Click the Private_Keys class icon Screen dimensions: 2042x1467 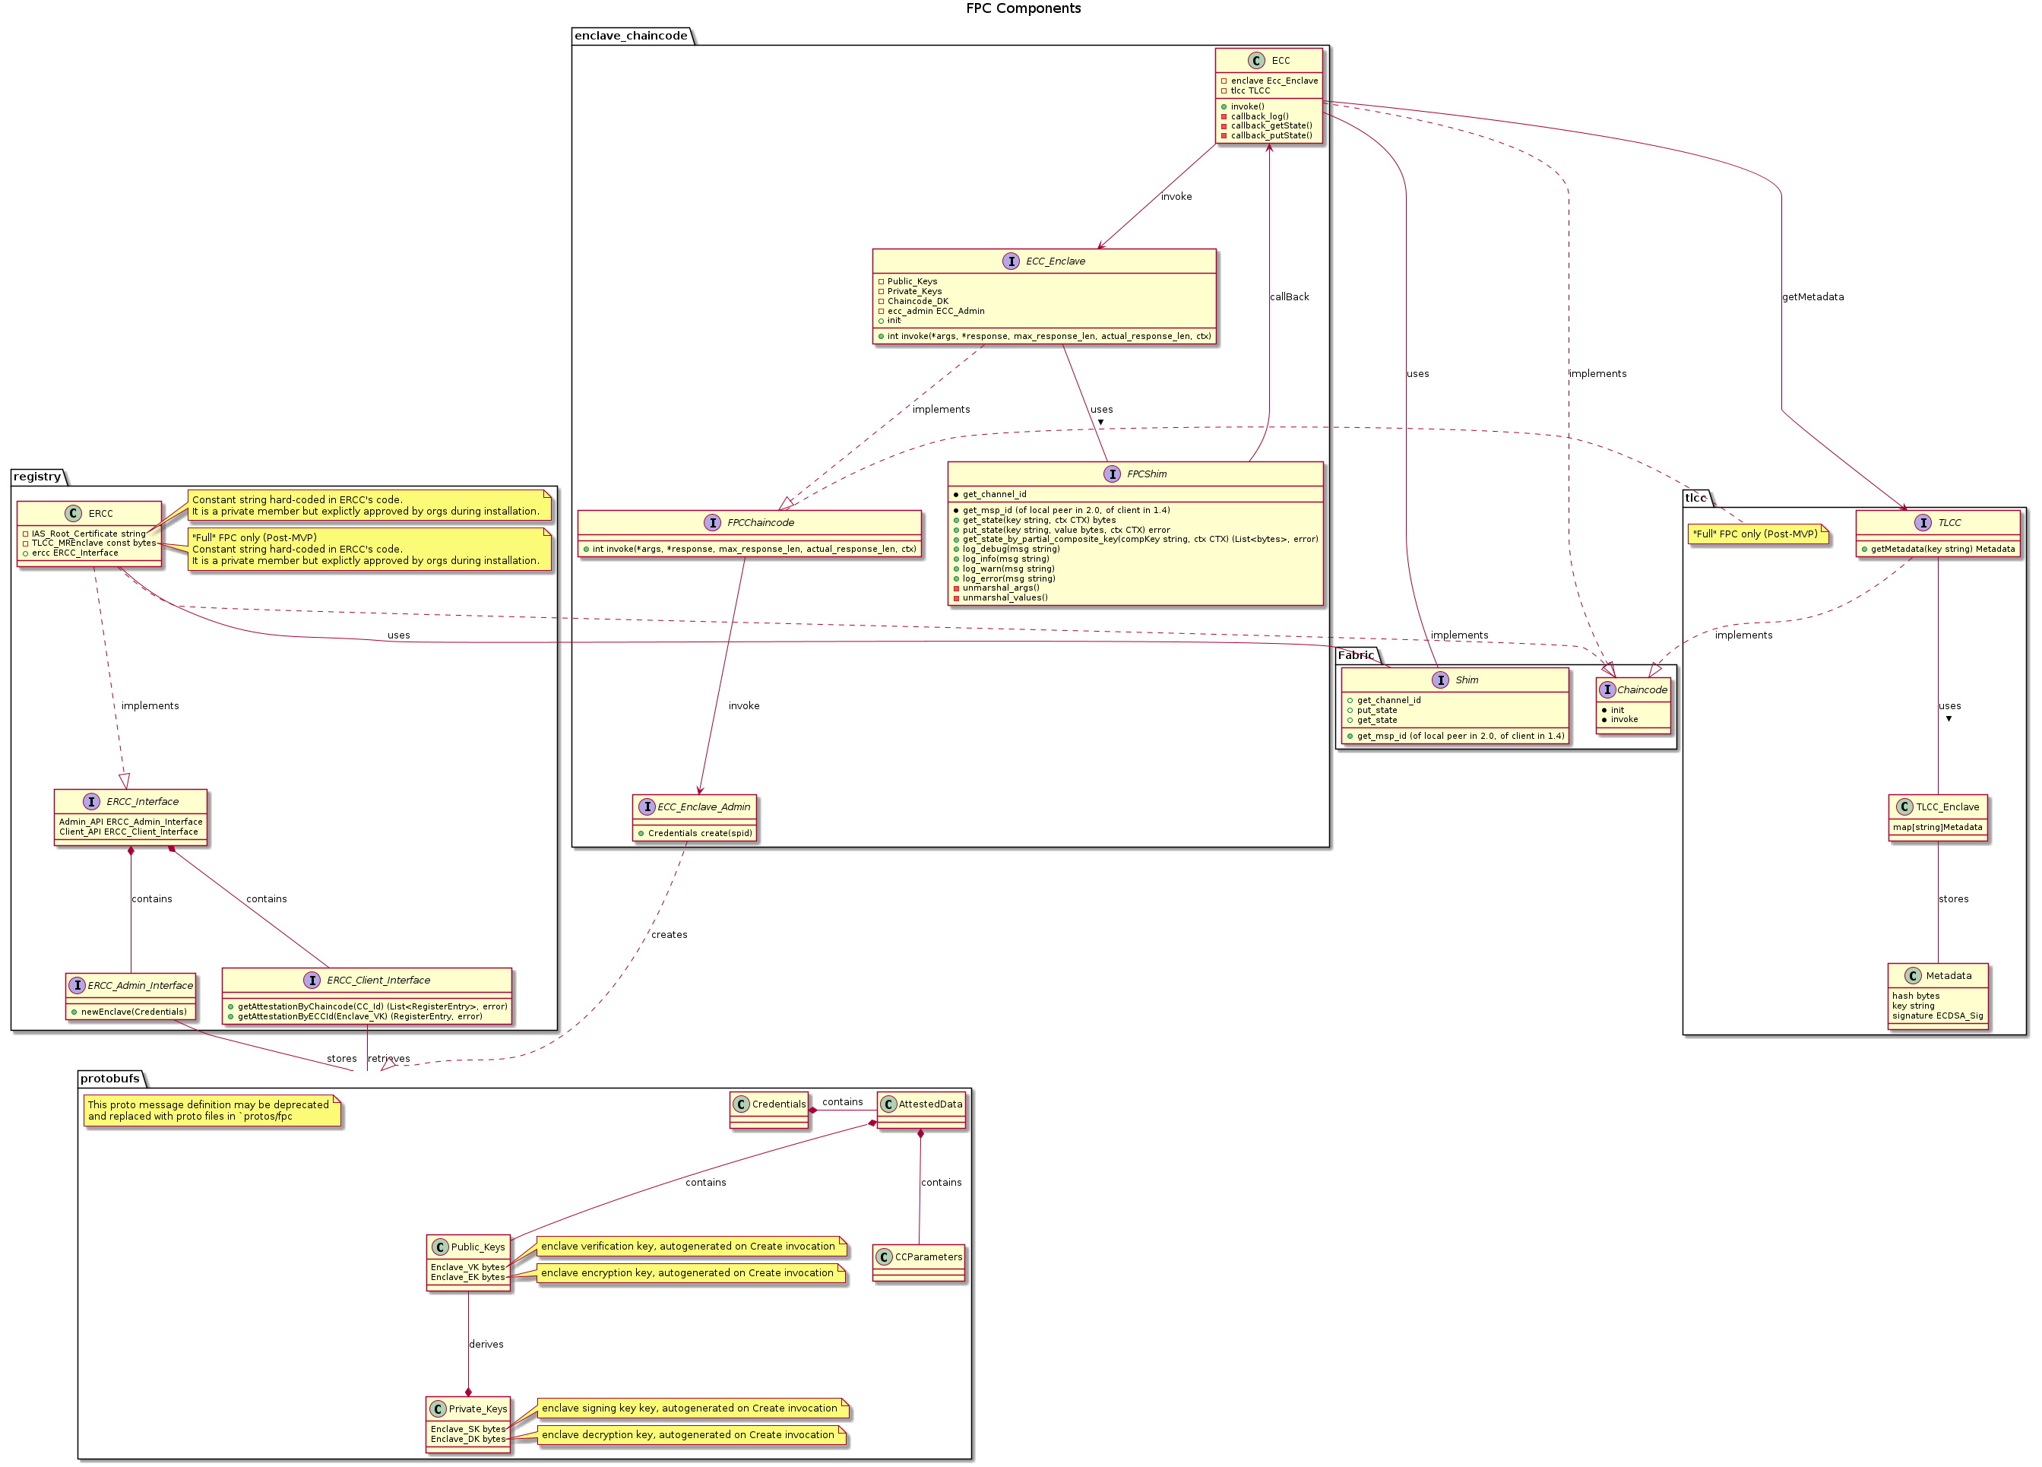coord(438,1408)
